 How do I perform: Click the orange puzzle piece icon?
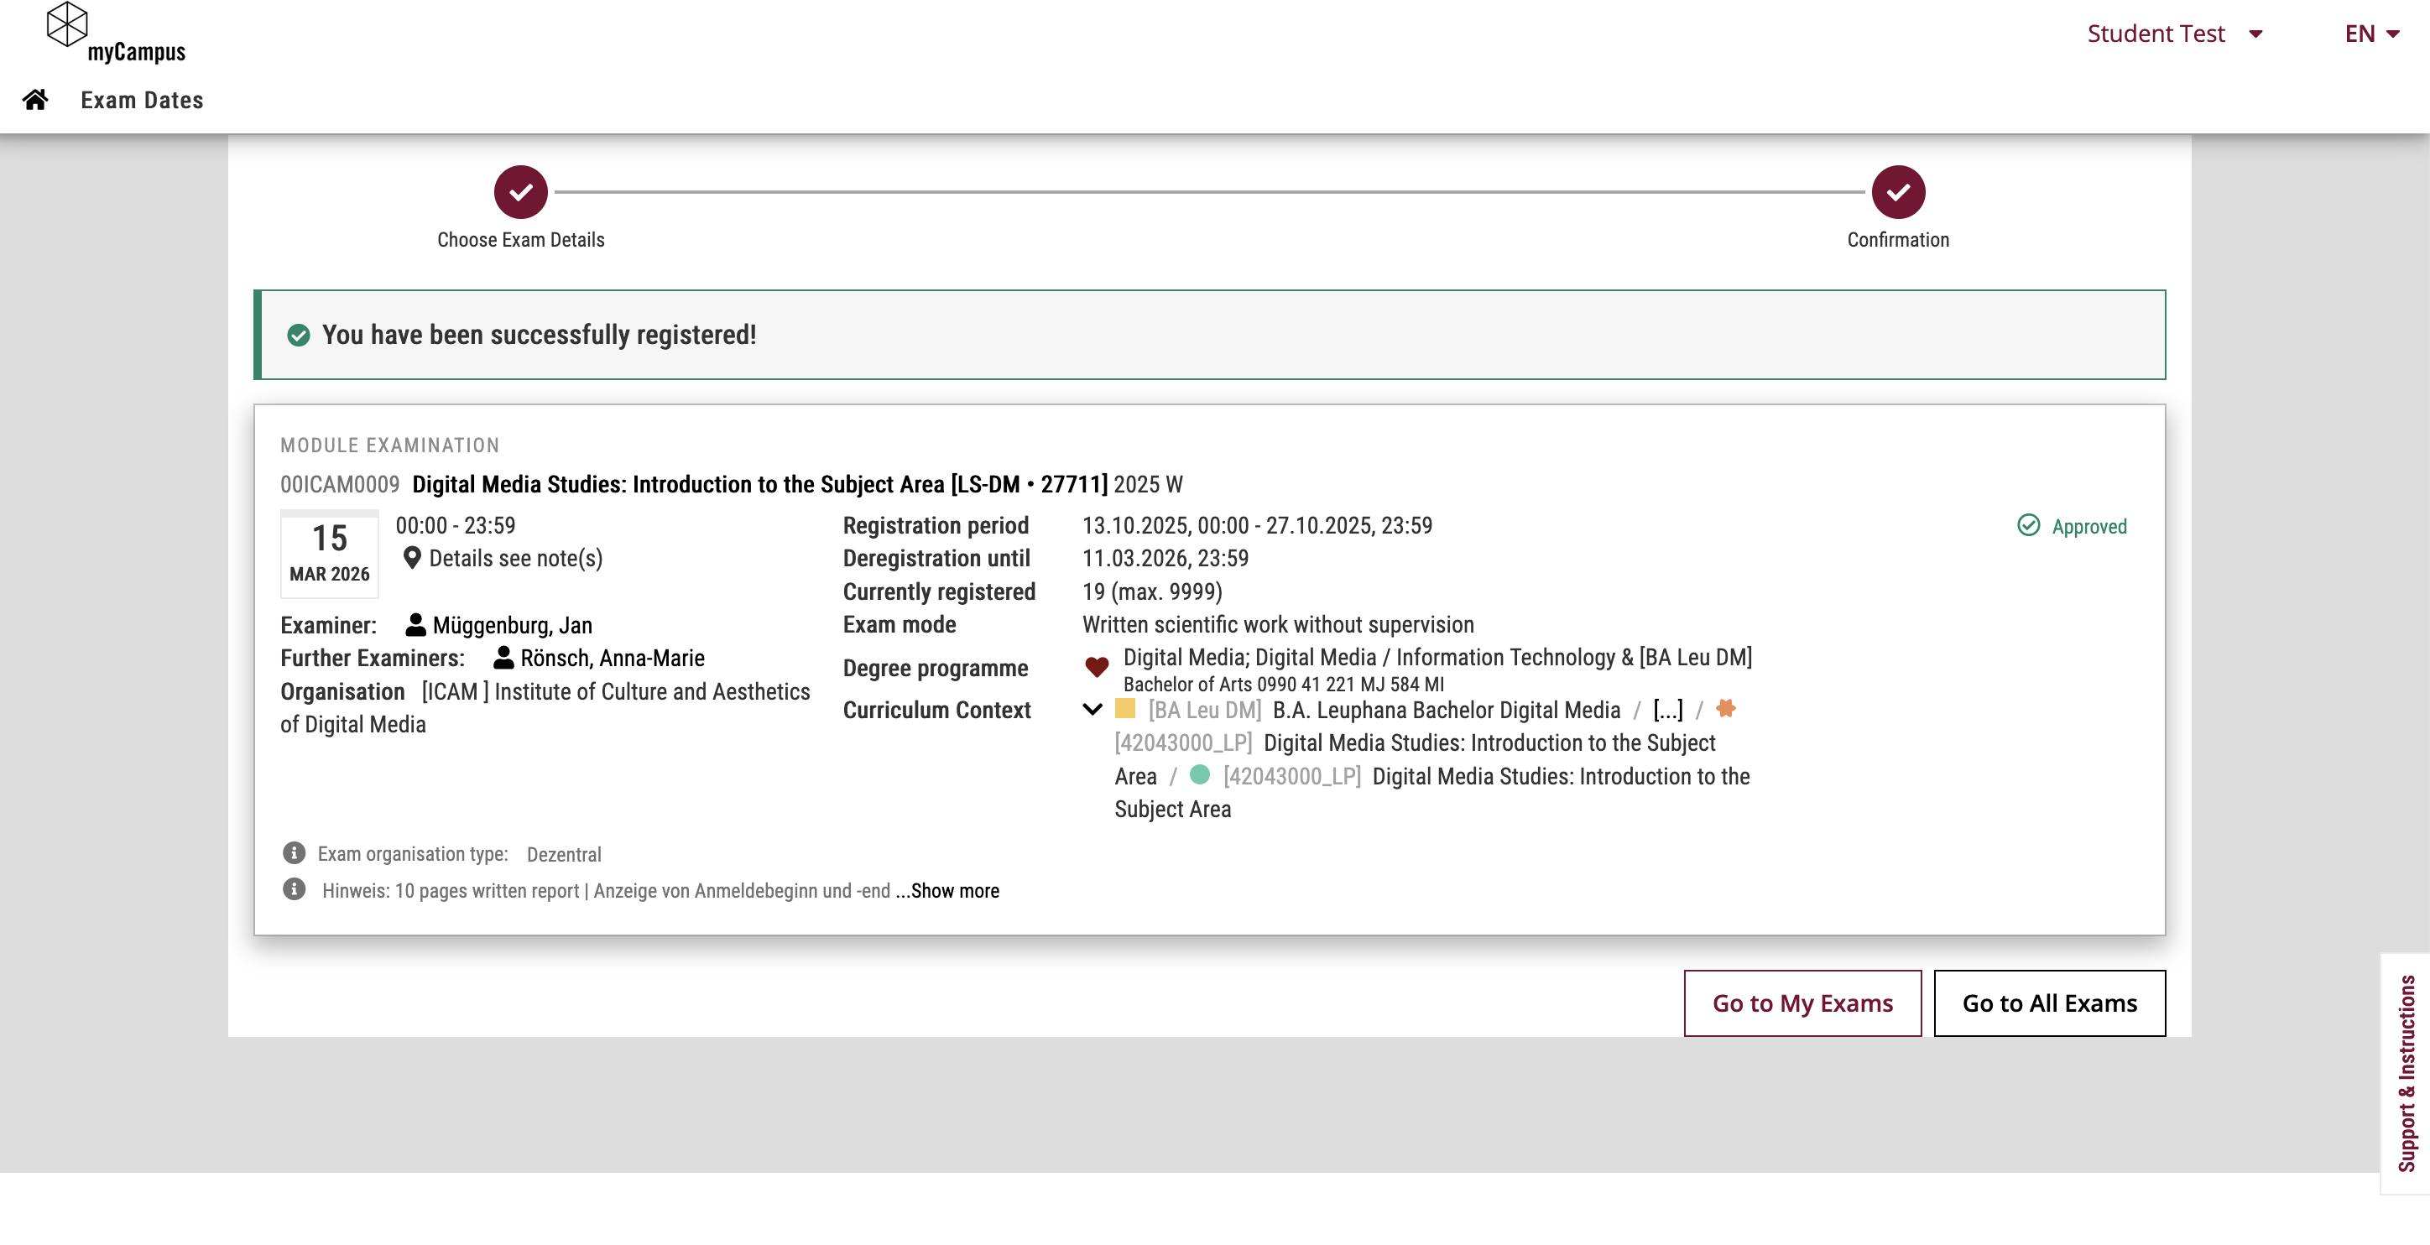1725,708
